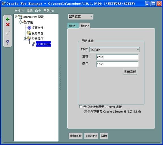Click the 监听程序 folder icon
163x145 pixels.
tap(29, 38)
